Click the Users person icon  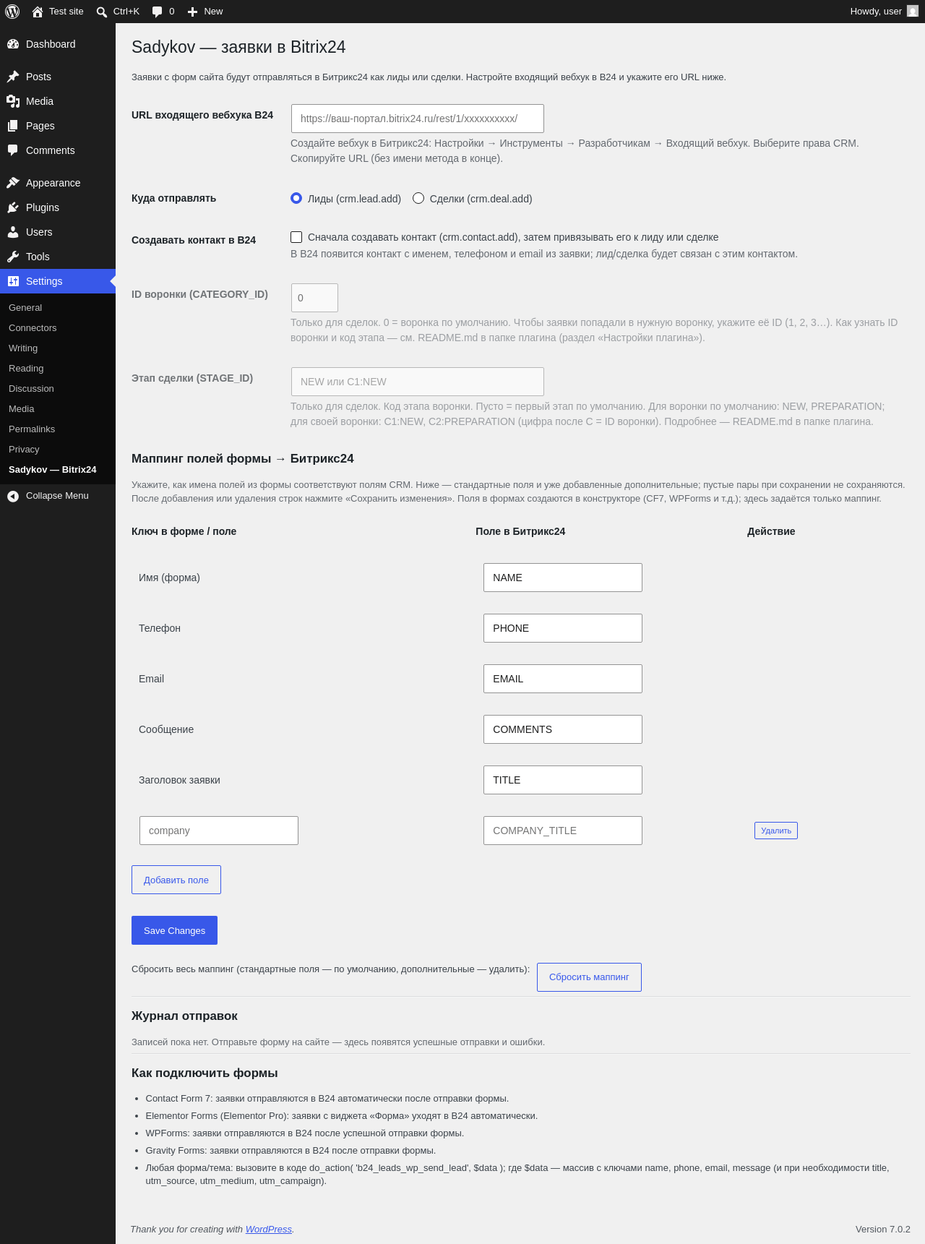13,232
